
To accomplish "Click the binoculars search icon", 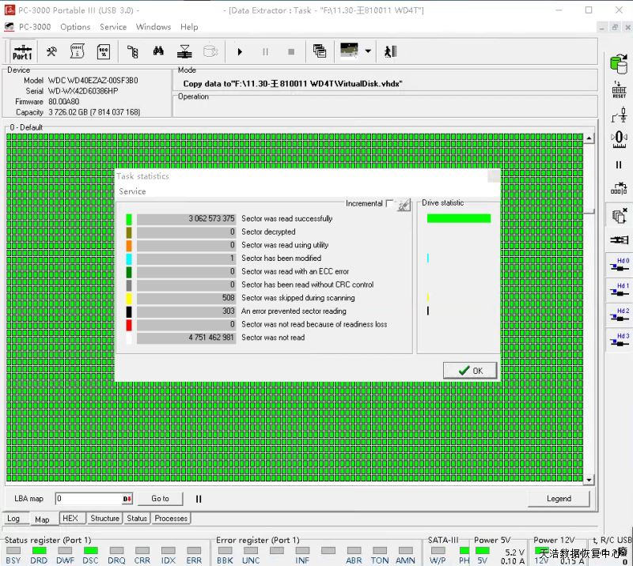I will [x=158, y=52].
